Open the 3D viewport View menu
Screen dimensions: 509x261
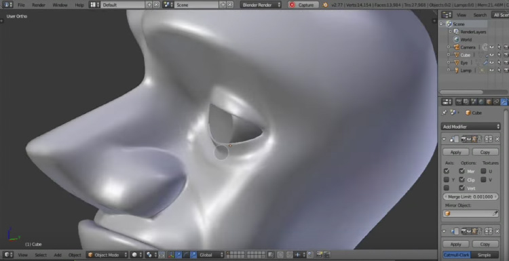click(22, 255)
